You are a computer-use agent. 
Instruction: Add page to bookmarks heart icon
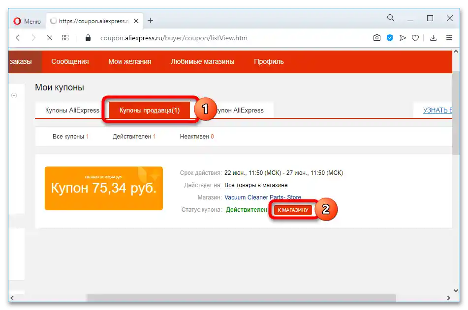(415, 38)
